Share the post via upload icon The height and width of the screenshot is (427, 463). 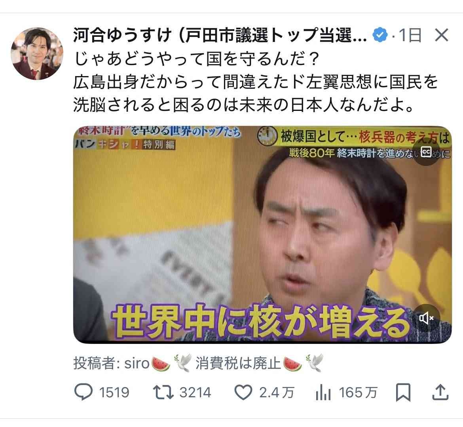tap(440, 392)
